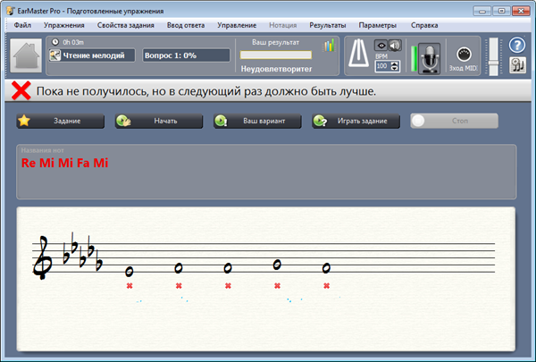Viewport: 536px width, 362px height.
Task: Click the Вход MIDI label
Action: pyautogui.click(x=463, y=68)
